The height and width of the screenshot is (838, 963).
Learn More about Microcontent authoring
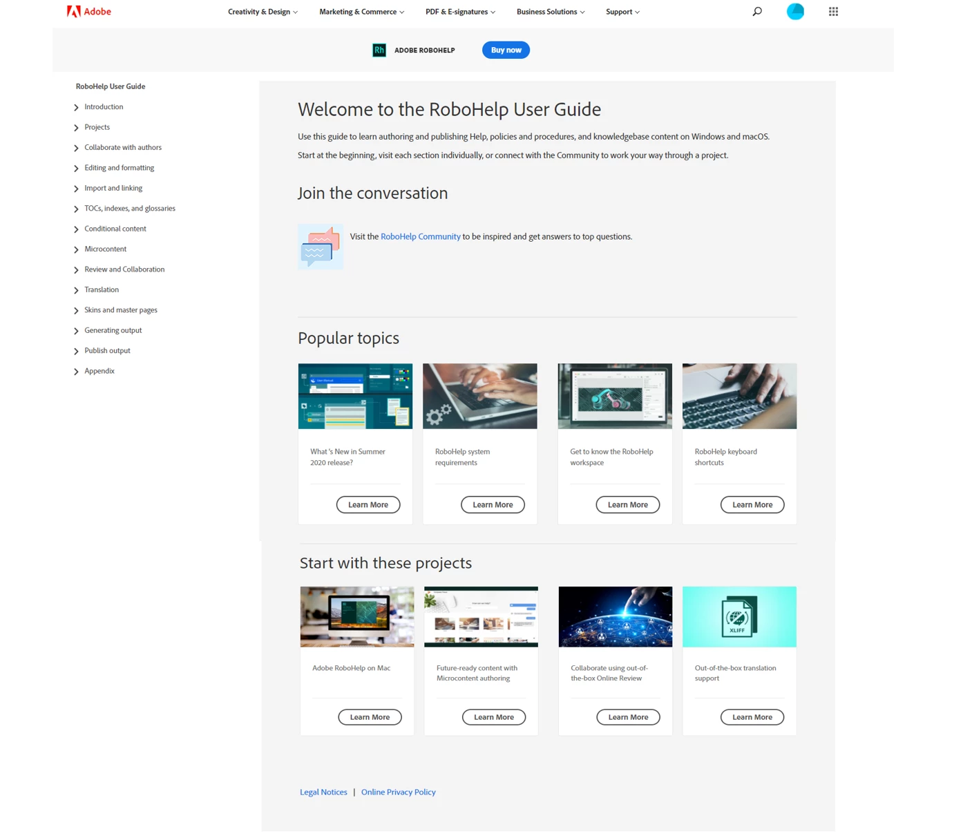494,717
